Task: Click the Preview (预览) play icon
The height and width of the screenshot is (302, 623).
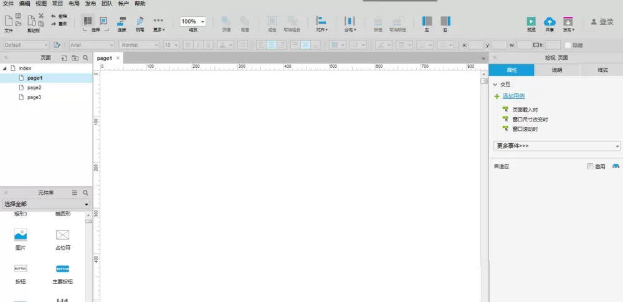Action: click(531, 21)
